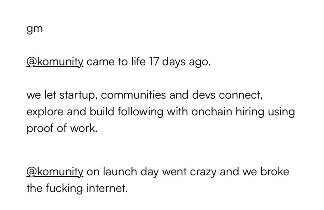Click the word "using"
Screen dimensions: 324x210
[x=281, y=112]
